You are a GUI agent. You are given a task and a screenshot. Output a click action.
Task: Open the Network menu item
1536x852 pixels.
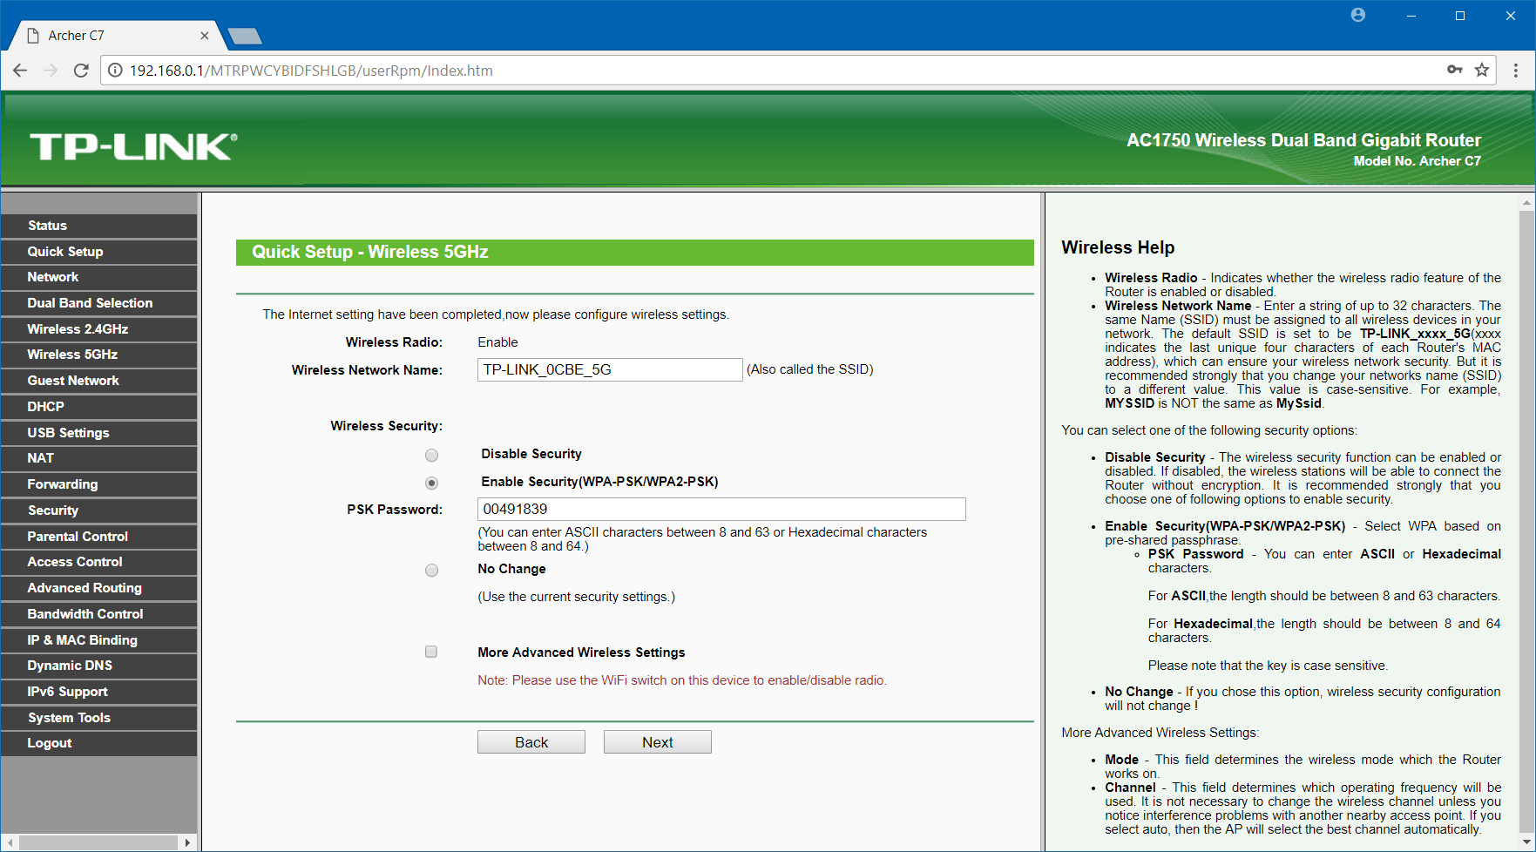pos(99,277)
